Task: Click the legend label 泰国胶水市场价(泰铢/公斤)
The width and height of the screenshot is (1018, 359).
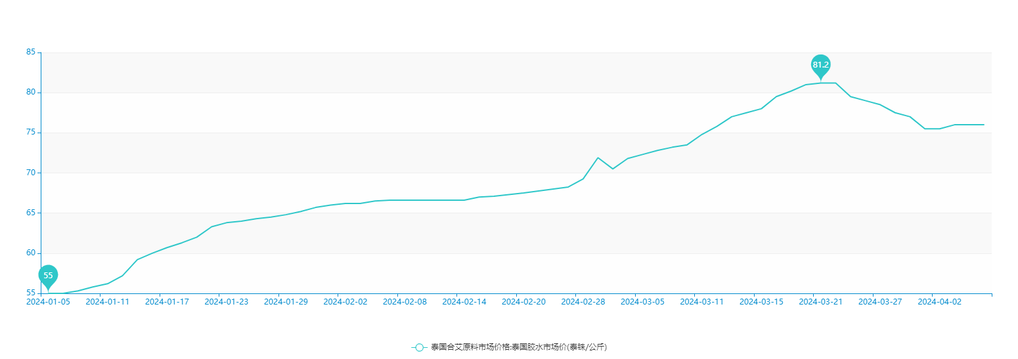Action: (x=519, y=347)
